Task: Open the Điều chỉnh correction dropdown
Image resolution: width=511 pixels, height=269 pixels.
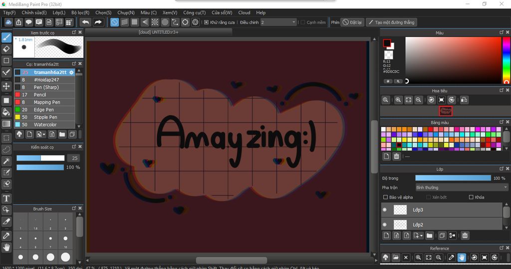Action: click(x=278, y=22)
